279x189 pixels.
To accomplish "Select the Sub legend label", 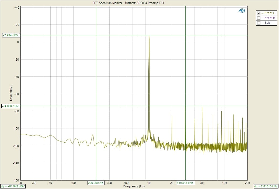I will tap(267, 23).
